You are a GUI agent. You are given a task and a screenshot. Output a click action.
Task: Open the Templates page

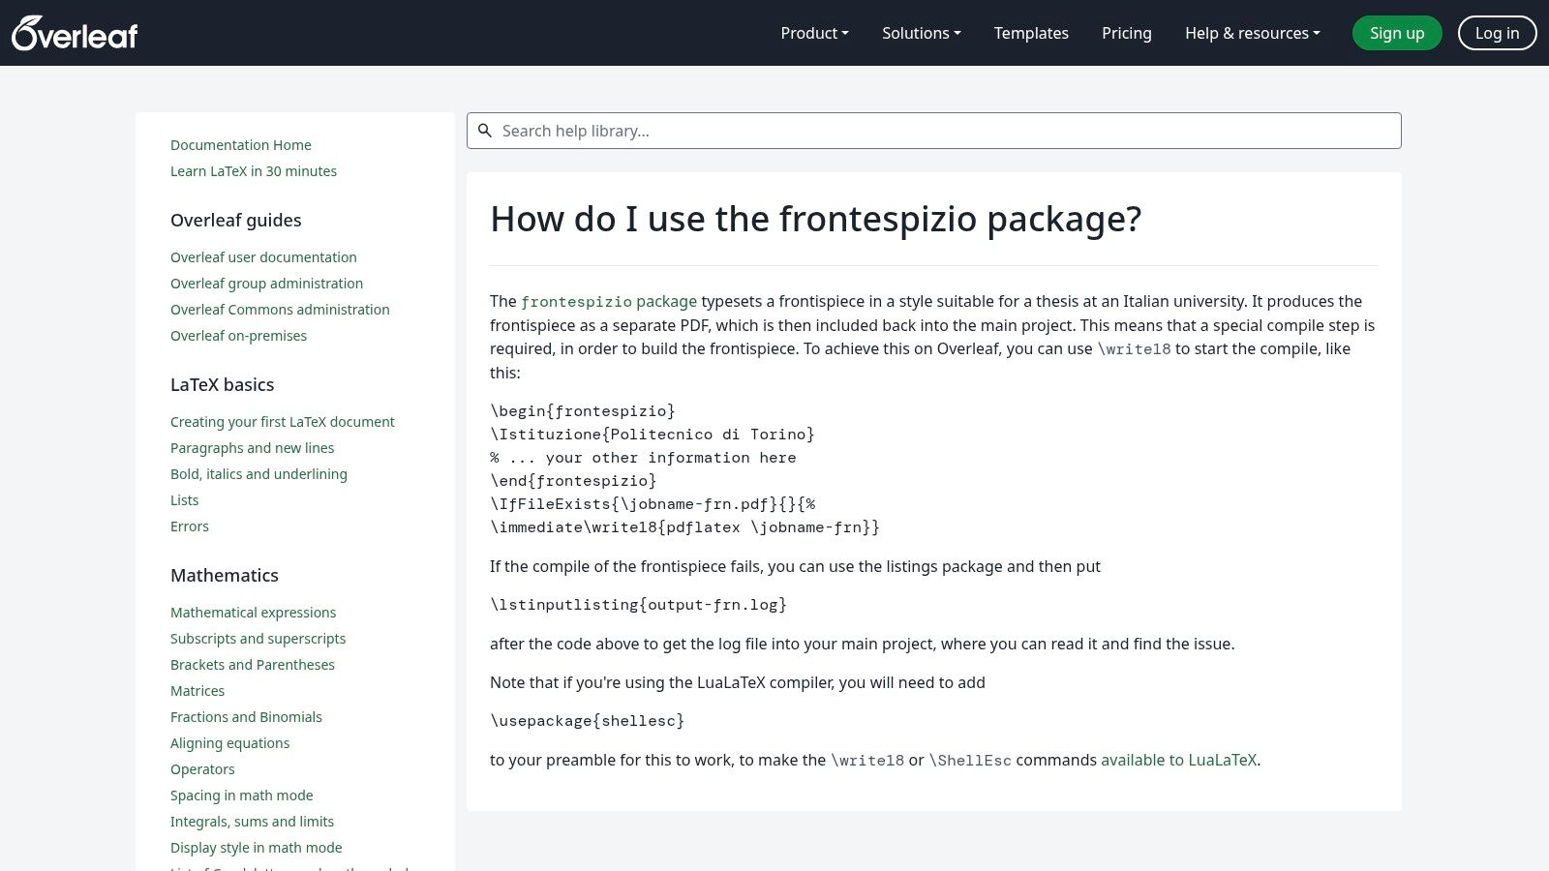[1031, 33]
